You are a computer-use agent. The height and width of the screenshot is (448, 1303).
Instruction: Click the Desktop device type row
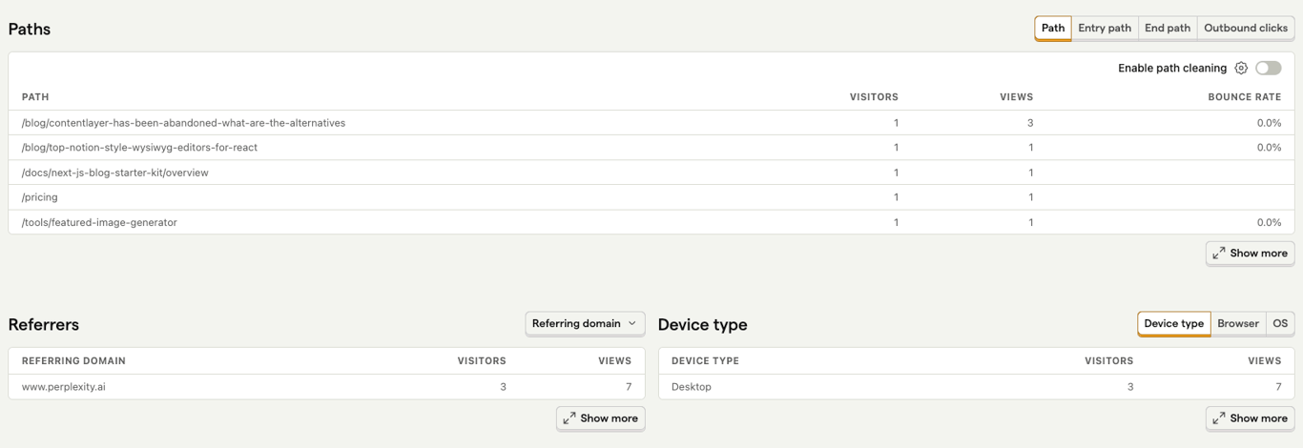[x=692, y=387]
